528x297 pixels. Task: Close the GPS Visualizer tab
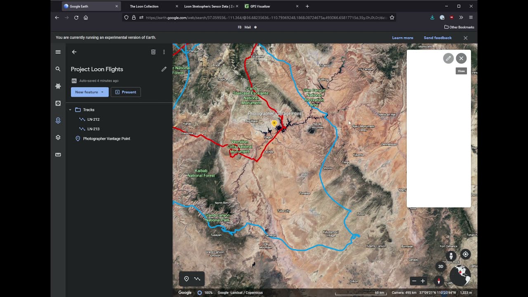[297, 6]
